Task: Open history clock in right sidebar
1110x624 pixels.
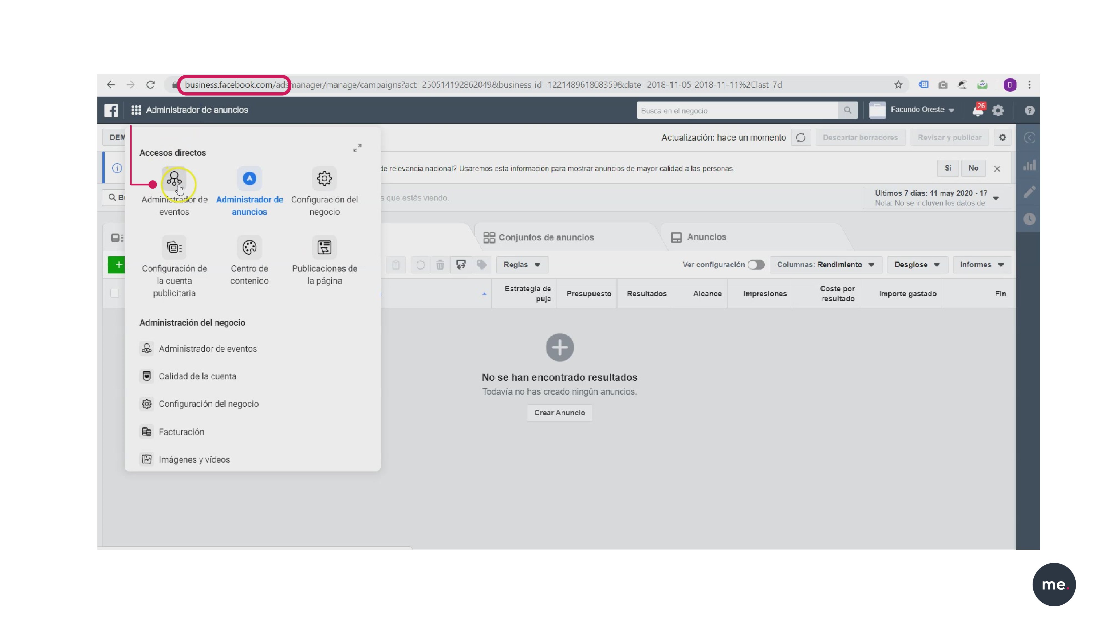Action: 1030,219
